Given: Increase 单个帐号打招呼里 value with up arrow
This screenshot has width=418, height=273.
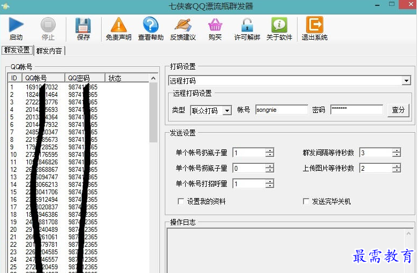Looking at the screenshot, I should pyautogui.click(x=270, y=181).
